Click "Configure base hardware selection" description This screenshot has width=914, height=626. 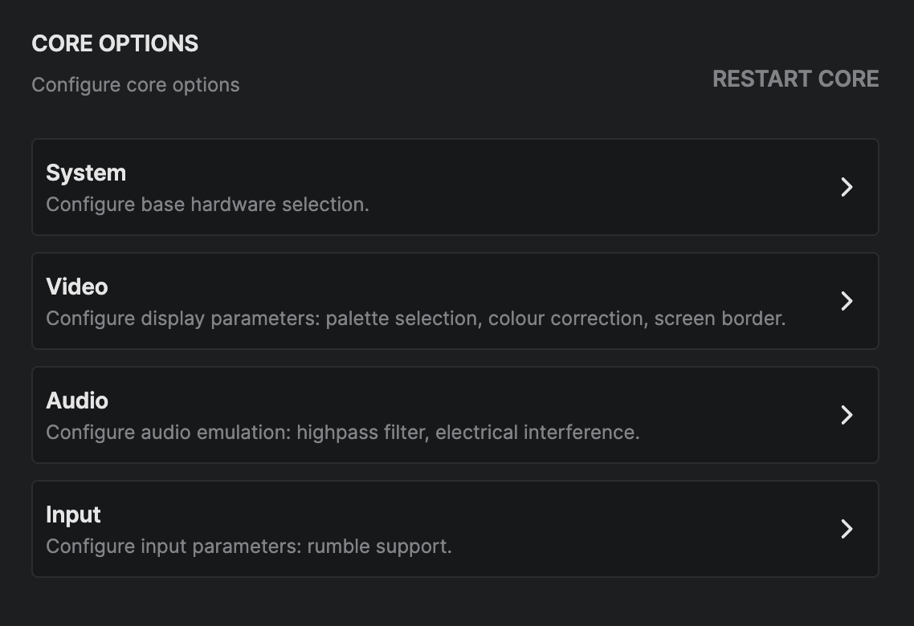tap(207, 205)
